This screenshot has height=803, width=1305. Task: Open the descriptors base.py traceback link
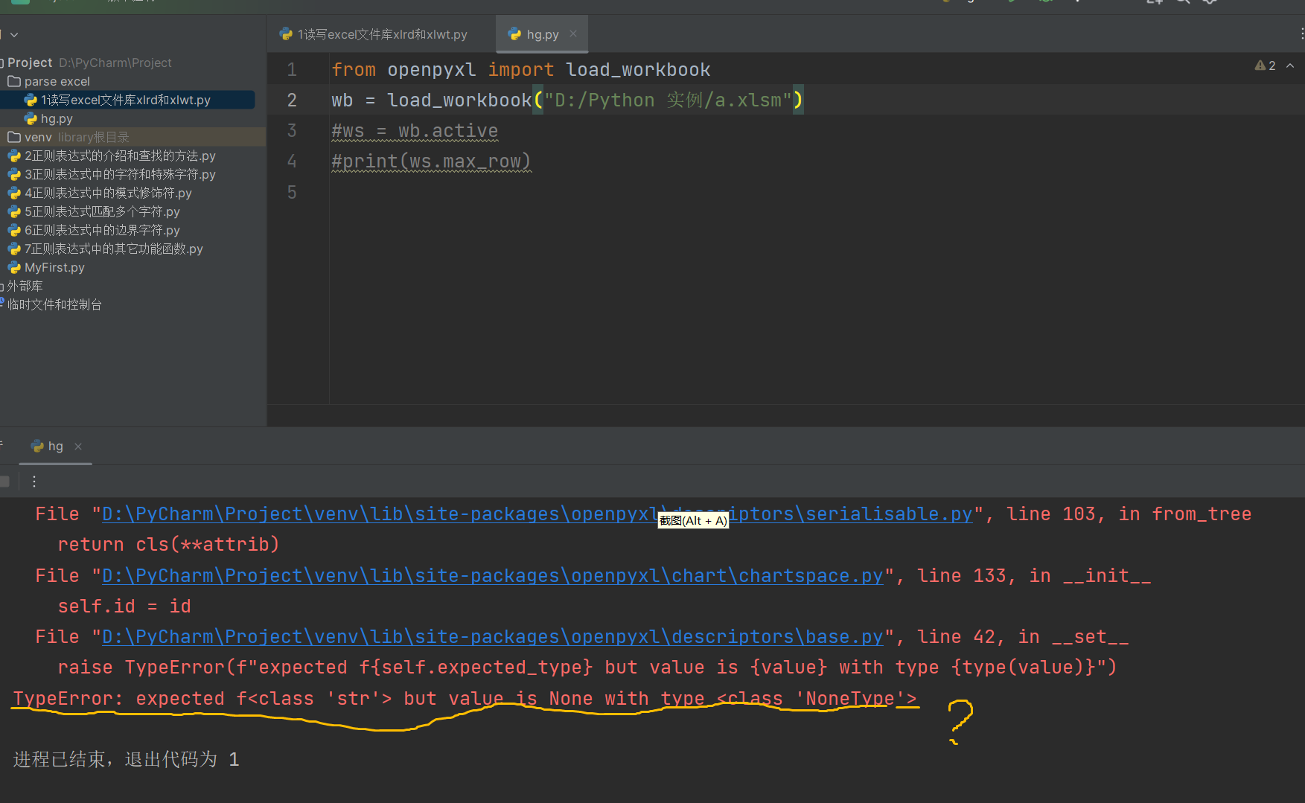[x=491, y=637]
